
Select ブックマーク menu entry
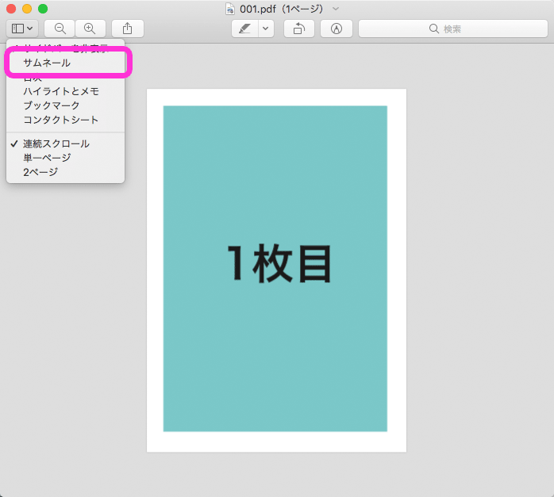click(x=66, y=105)
